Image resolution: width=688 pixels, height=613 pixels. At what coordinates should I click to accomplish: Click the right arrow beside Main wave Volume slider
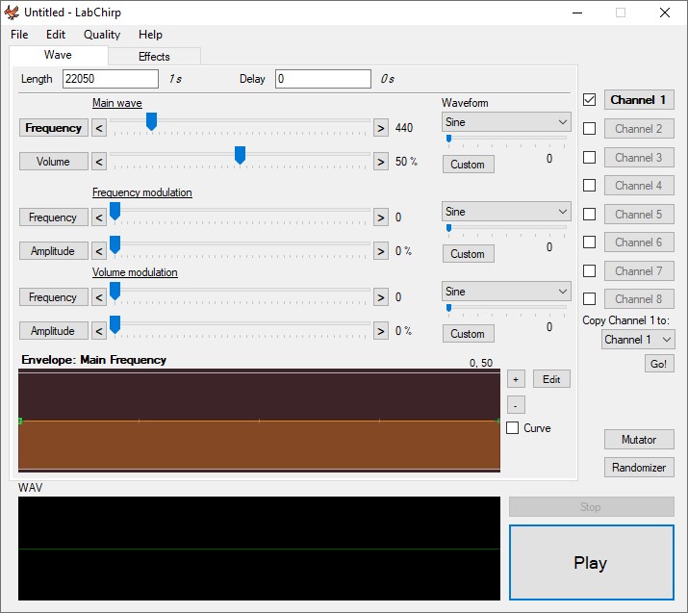pos(381,162)
